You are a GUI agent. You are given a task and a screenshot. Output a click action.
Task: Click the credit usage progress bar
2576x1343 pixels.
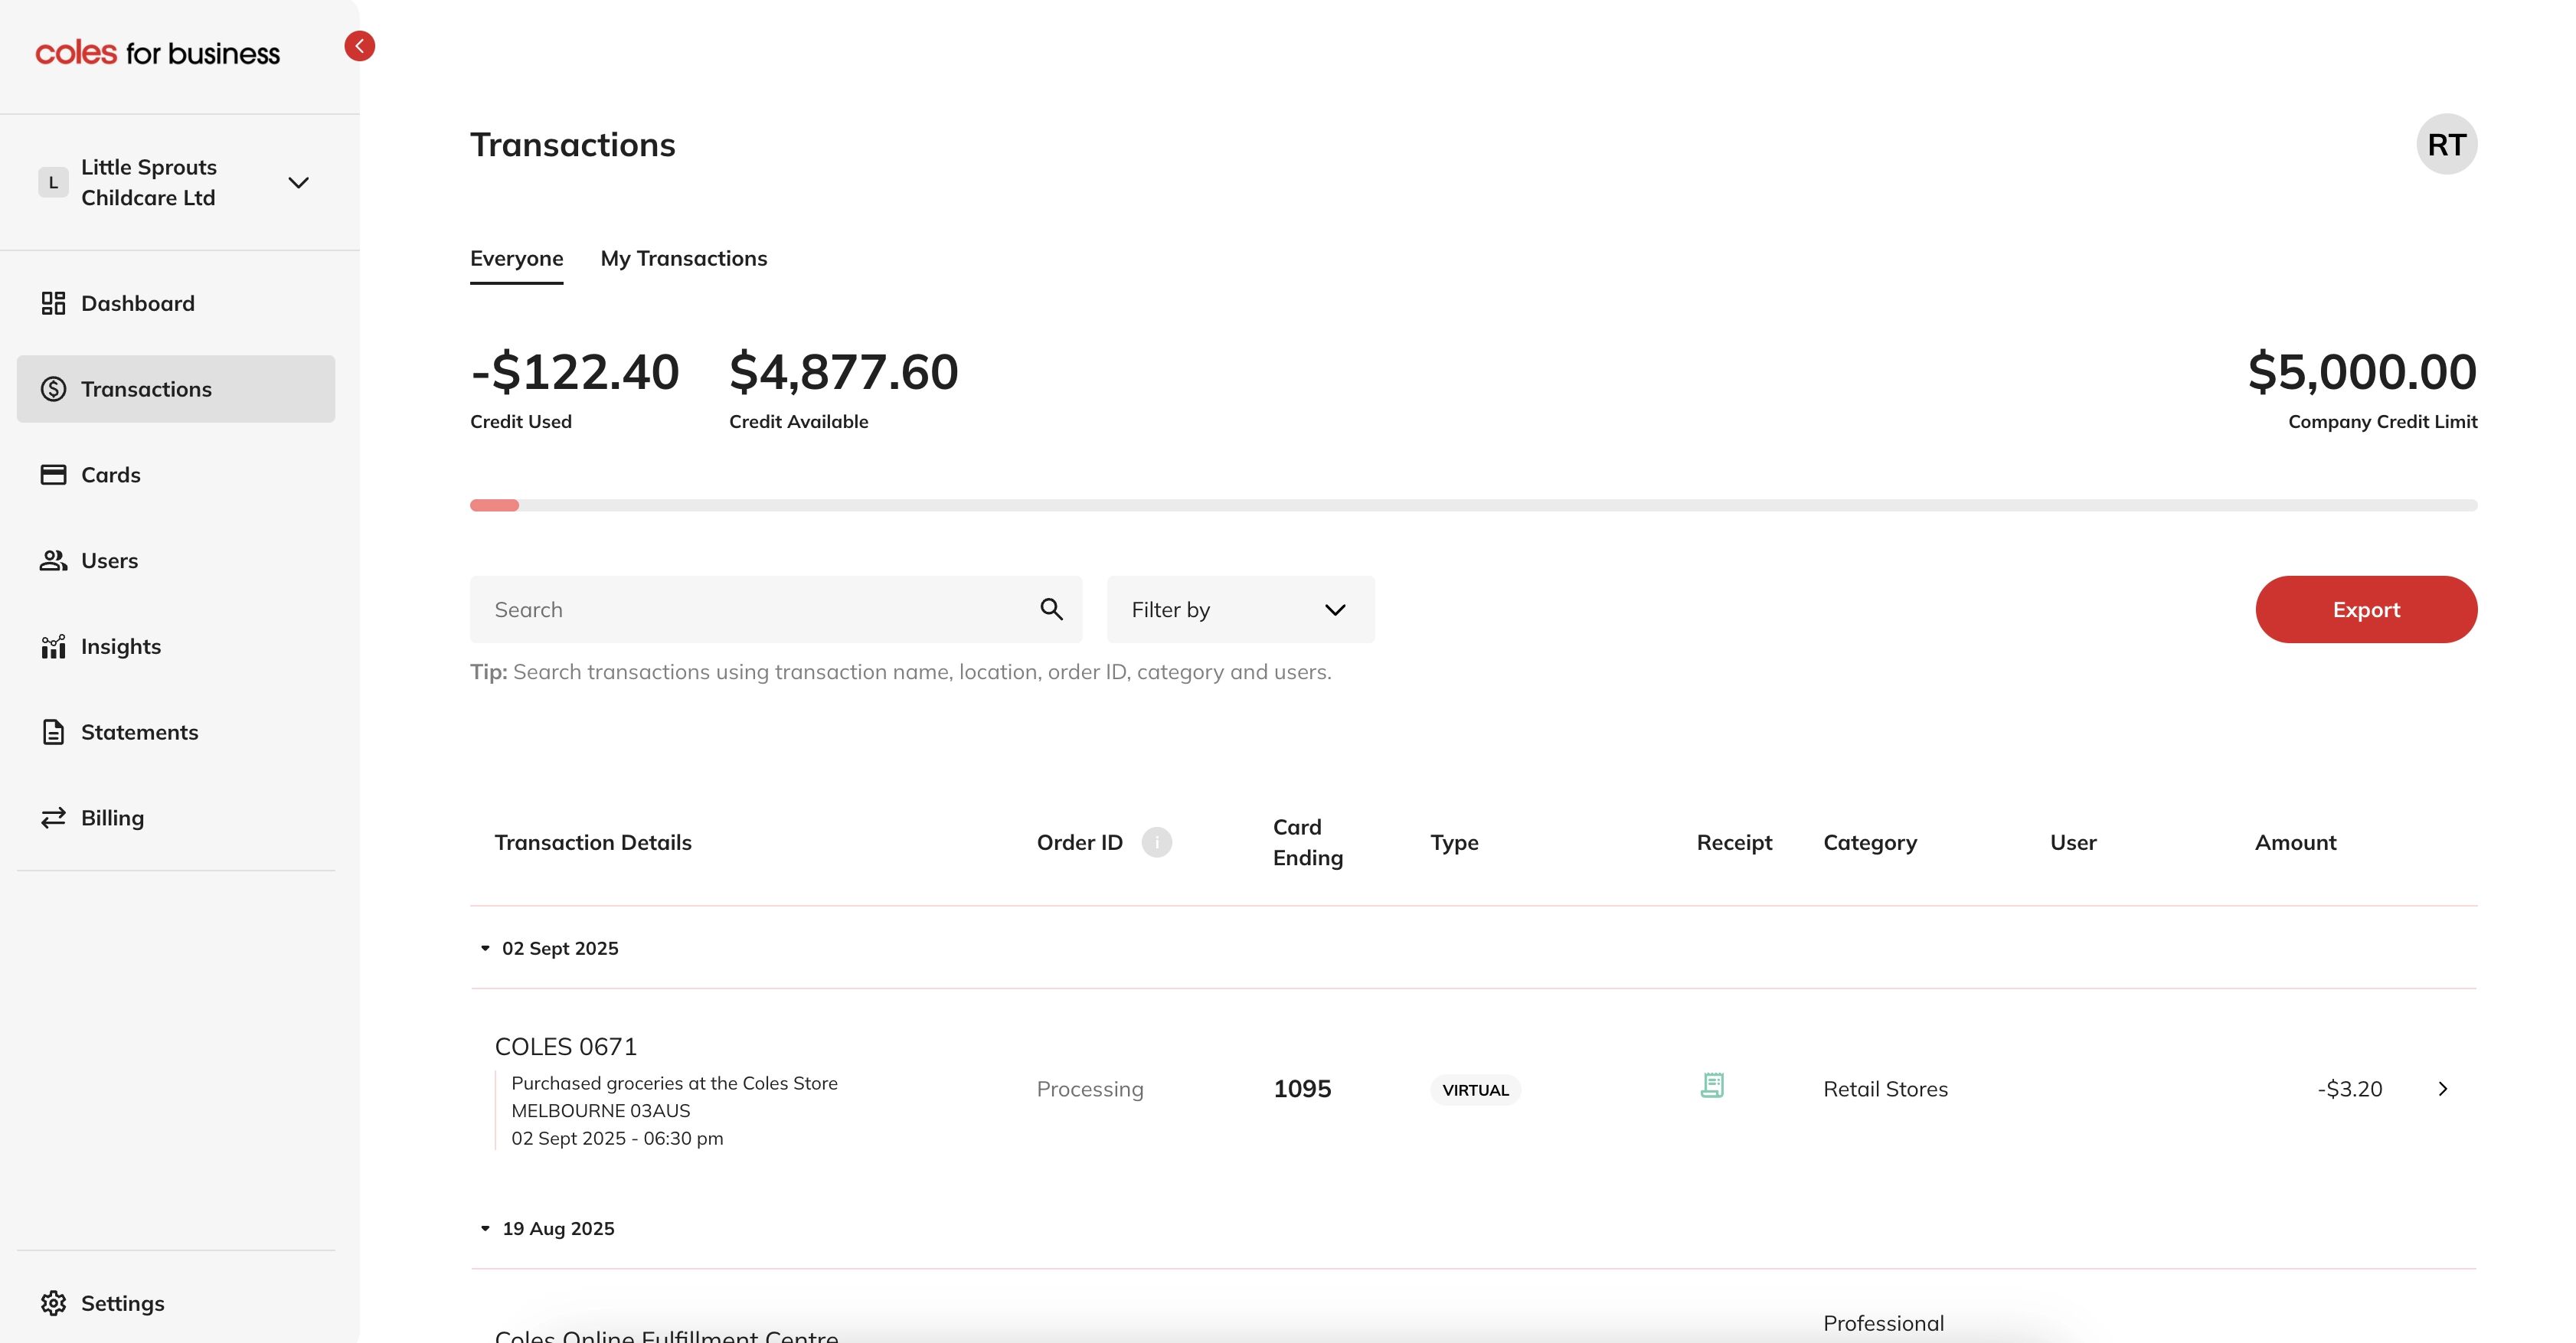(1473, 505)
